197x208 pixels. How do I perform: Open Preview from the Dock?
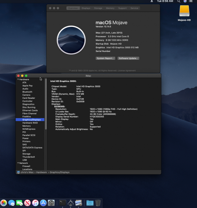pyautogui.click(x=78, y=203)
